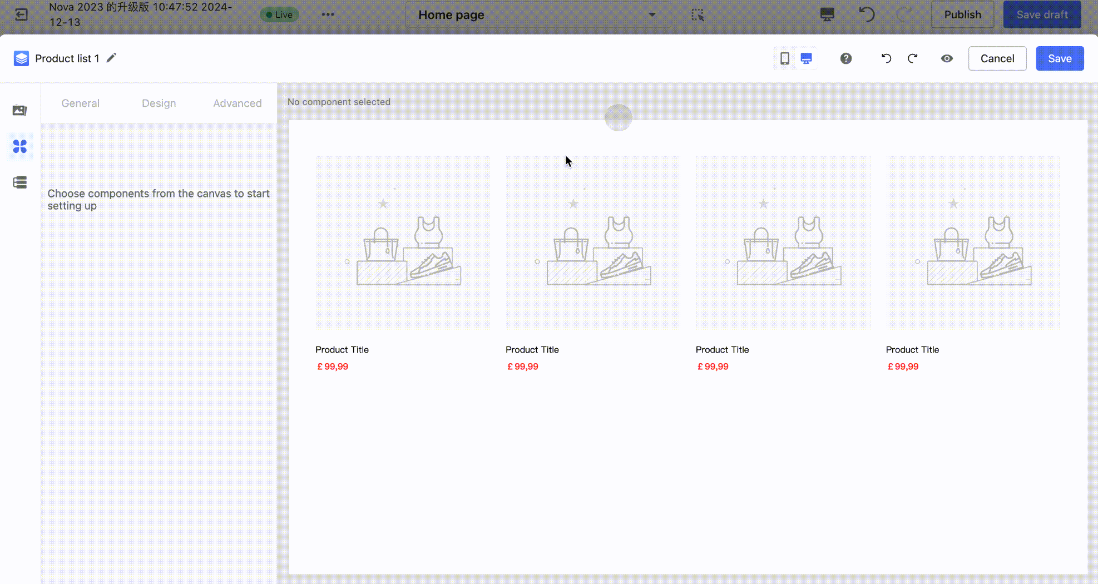Open the help question mark icon
Image resolution: width=1098 pixels, height=584 pixels.
[845, 58]
